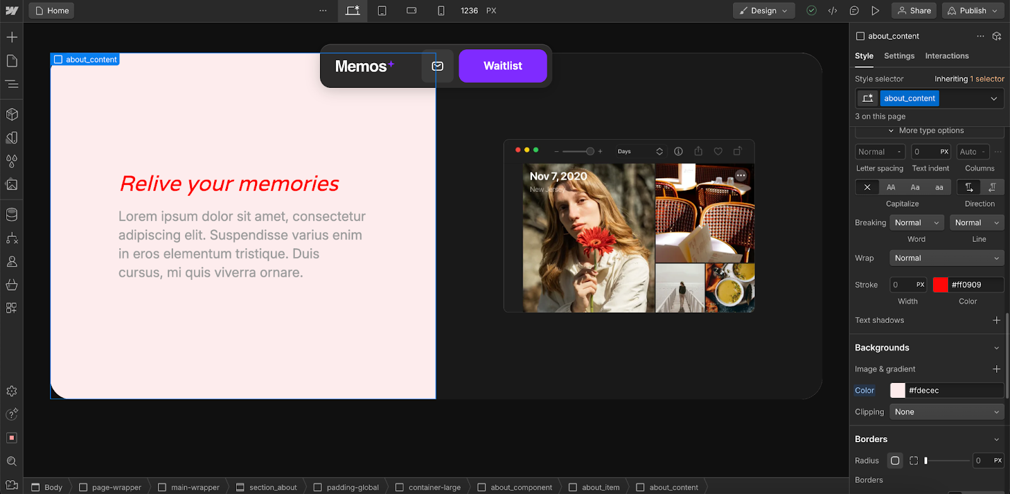Open the Pages panel
Image resolution: width=1010 pixels, height=494 pixels.
click(x=11, y=61)
